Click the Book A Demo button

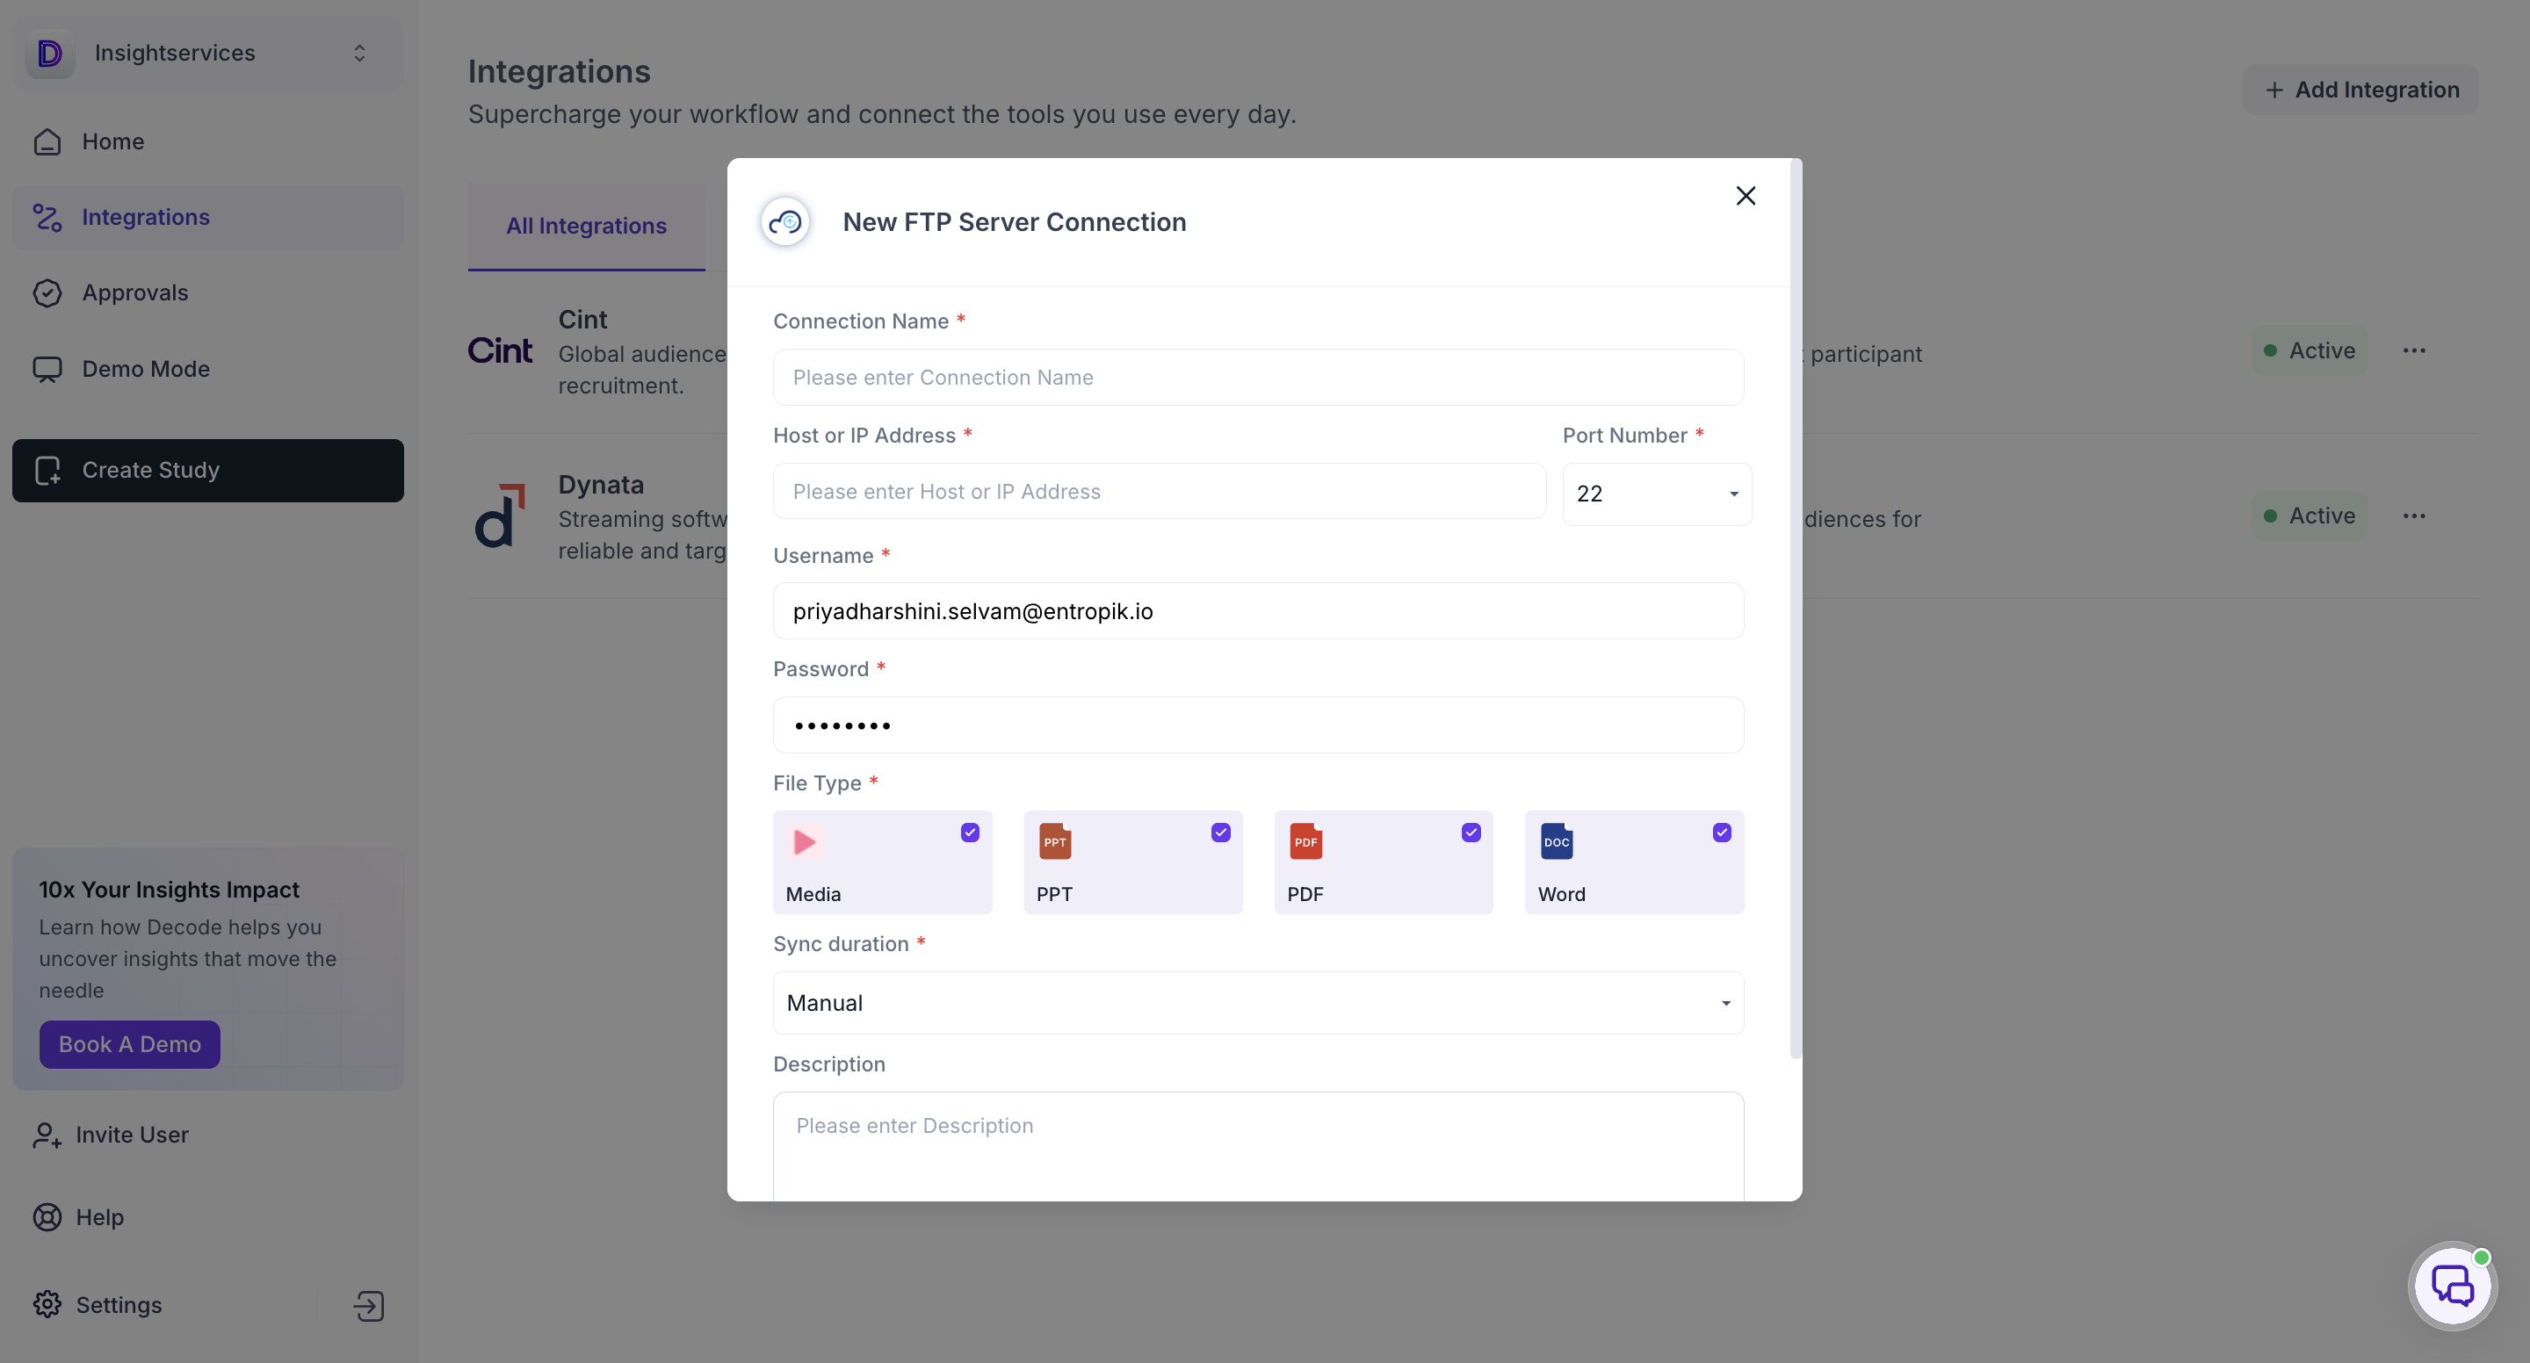coord(130,1044)
